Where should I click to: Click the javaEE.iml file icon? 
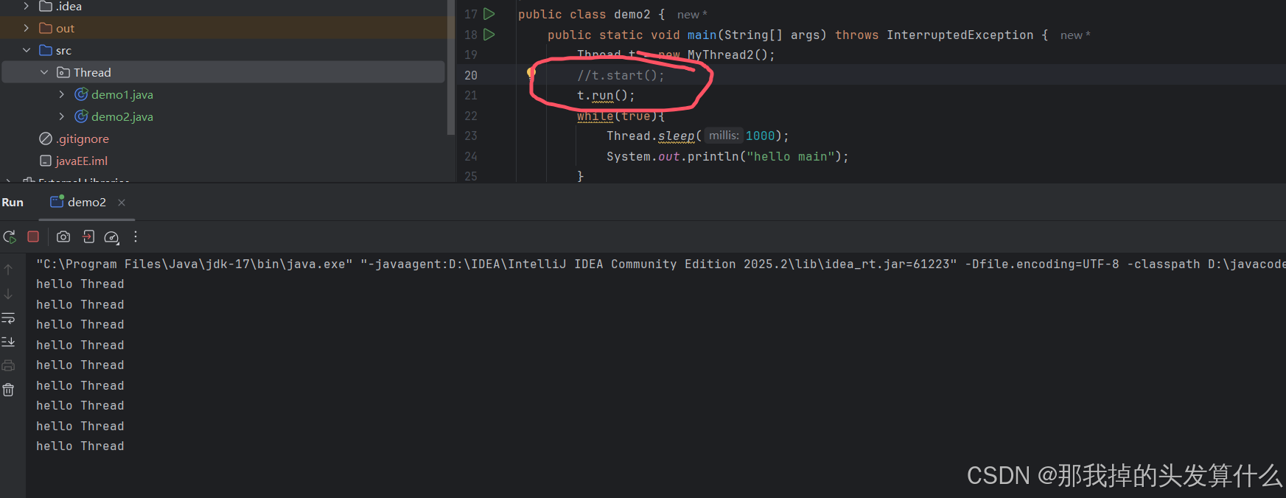[46, 161]
